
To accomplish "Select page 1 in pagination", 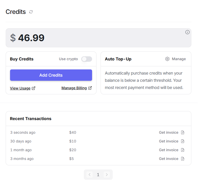I will (98, 175).
